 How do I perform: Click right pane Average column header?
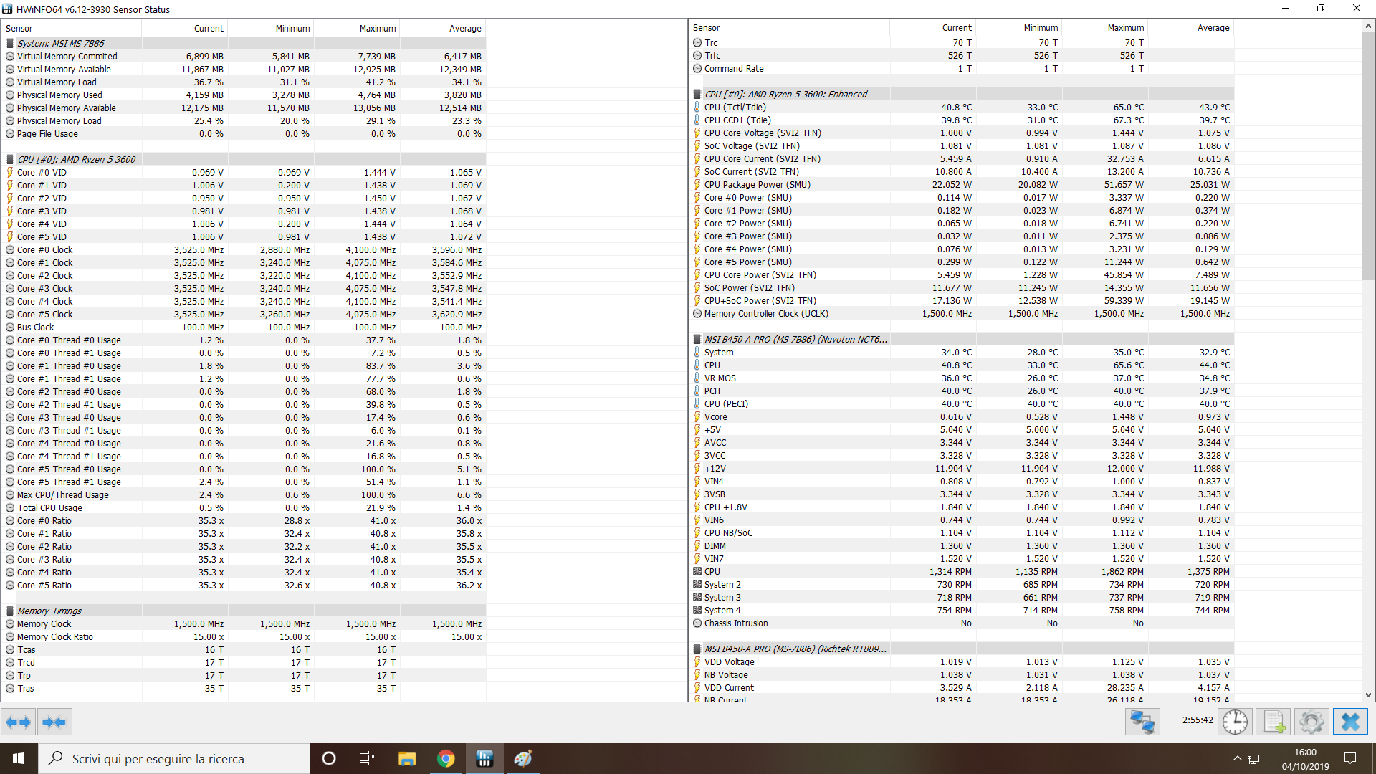coord(1191,28)
